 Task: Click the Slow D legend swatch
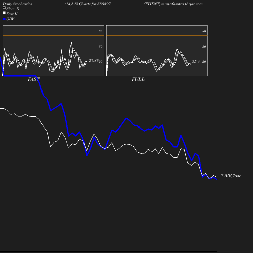click(4, 8)
